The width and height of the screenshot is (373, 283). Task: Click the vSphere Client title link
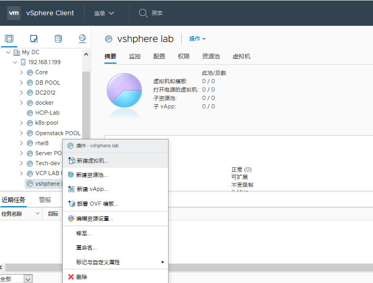tap(50, 13)
